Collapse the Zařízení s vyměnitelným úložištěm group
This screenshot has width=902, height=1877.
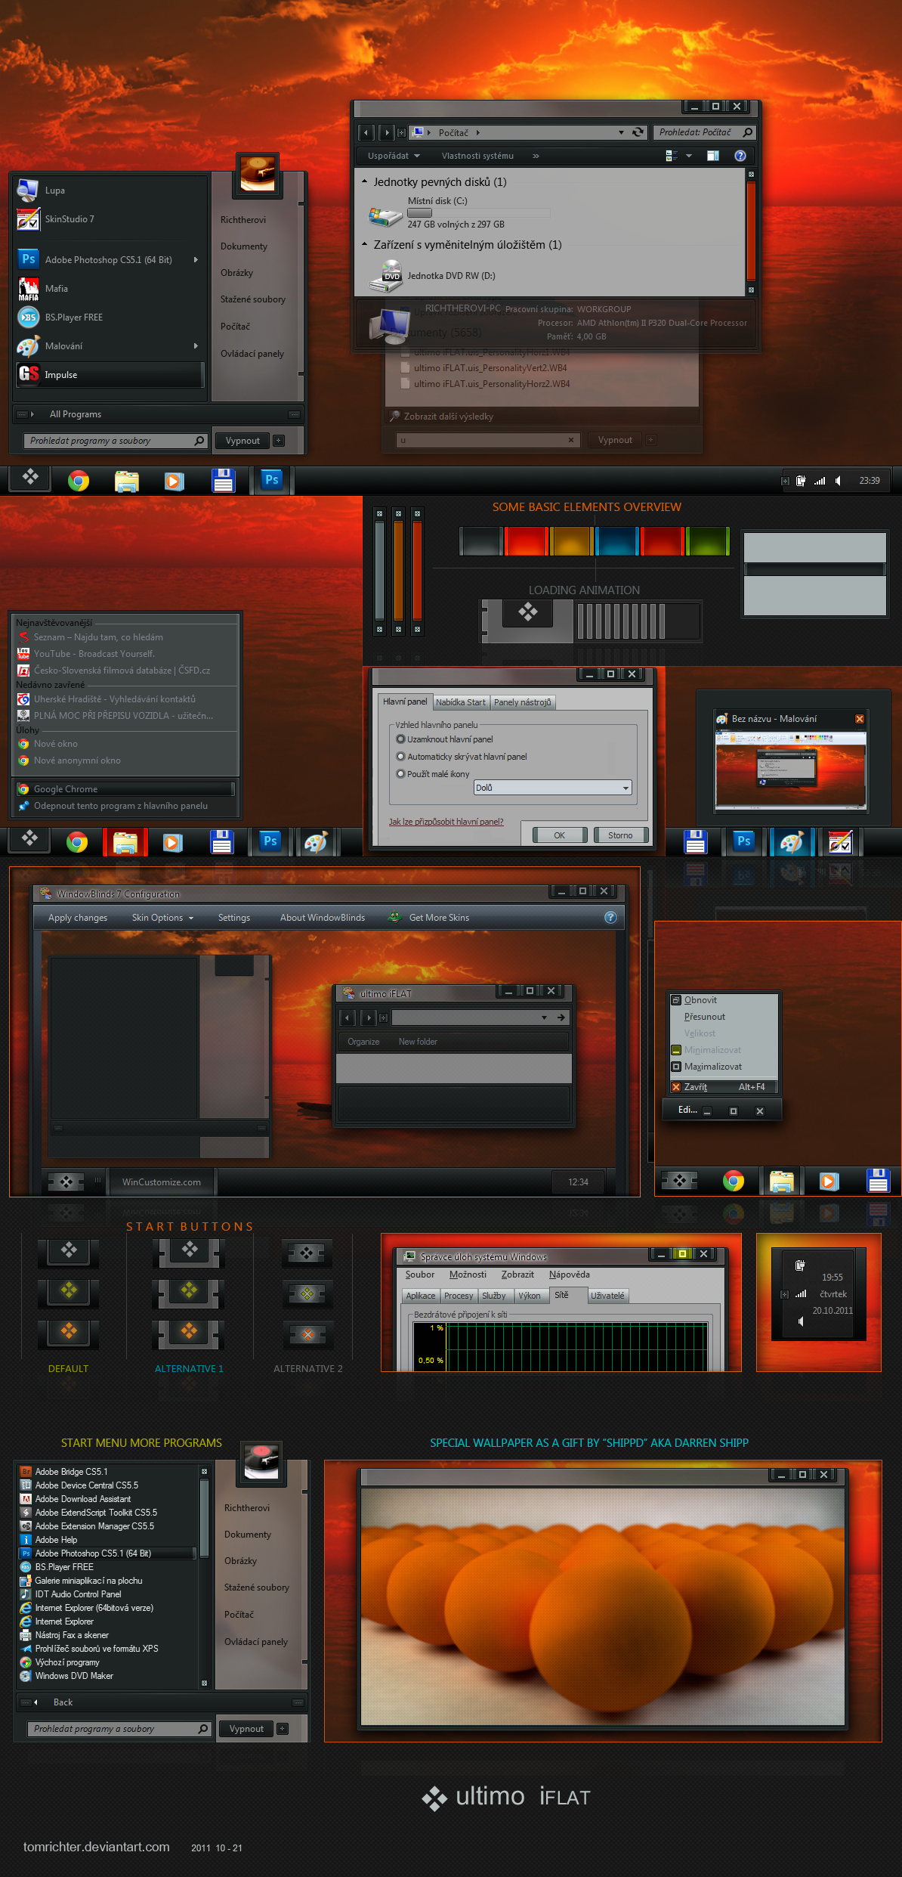(365, 244)
